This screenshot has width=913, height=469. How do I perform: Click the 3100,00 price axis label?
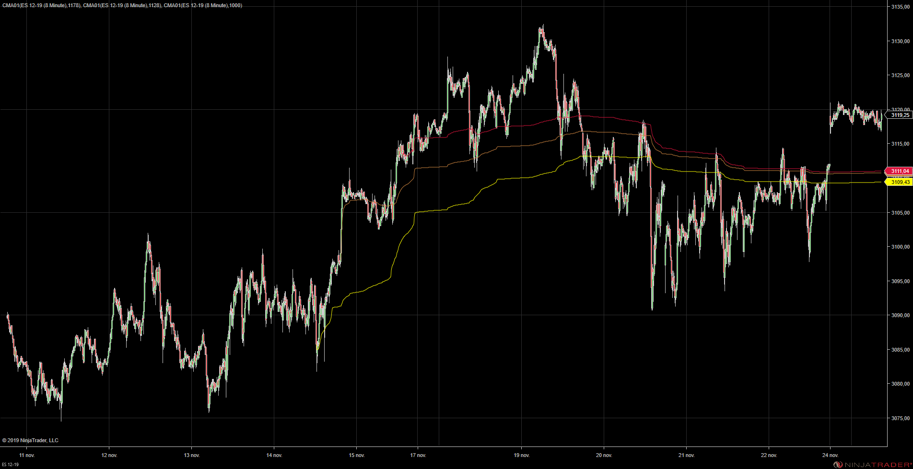pos(900,247)
